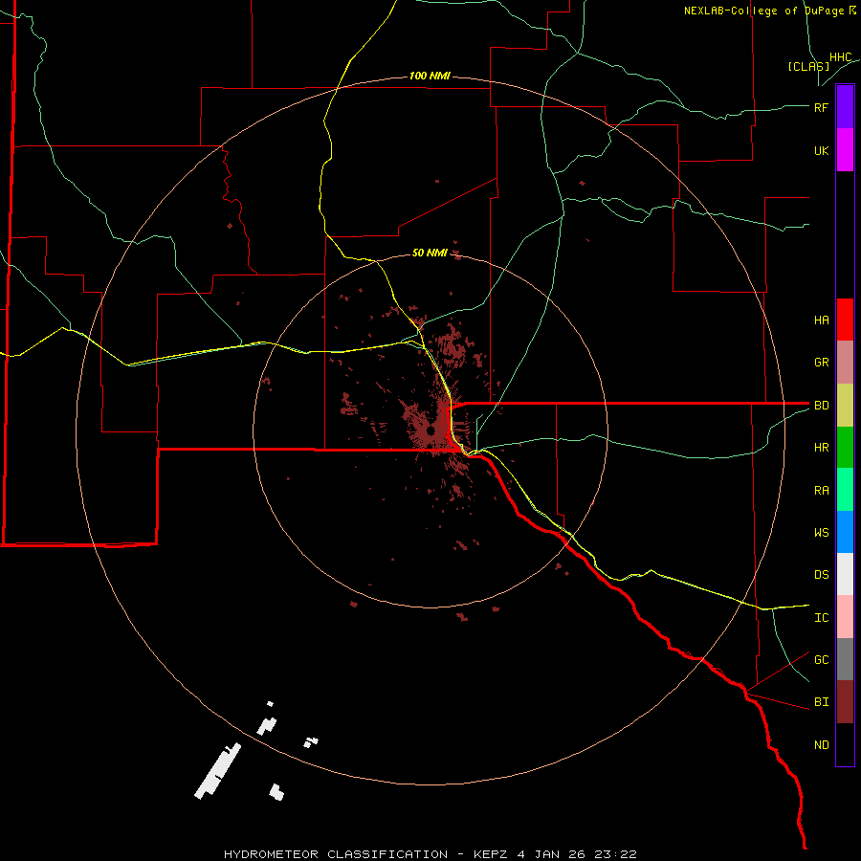Select the gray GC legend swatch
The width and height of the screenshot is (861, 861).
pos(845,659)
